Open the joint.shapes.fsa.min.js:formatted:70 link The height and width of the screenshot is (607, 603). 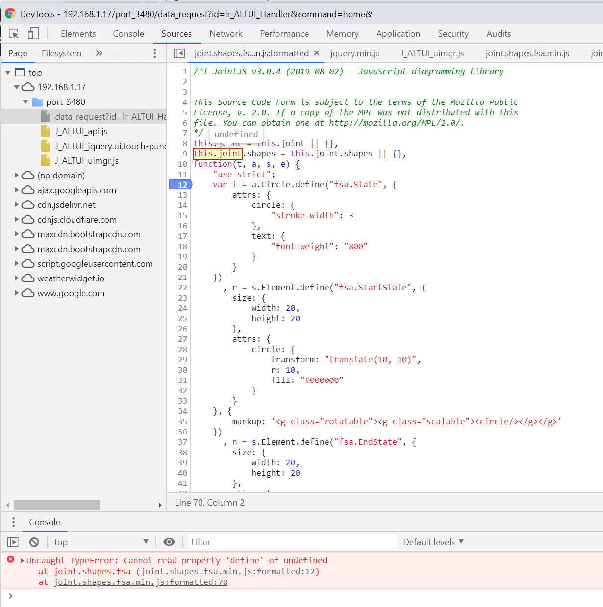(140, 582)
